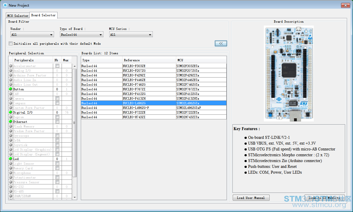Viewport: 353px width, 212px height.
Task: Toggle the Eeprom checkbox
Action: [x=57, y=117]
